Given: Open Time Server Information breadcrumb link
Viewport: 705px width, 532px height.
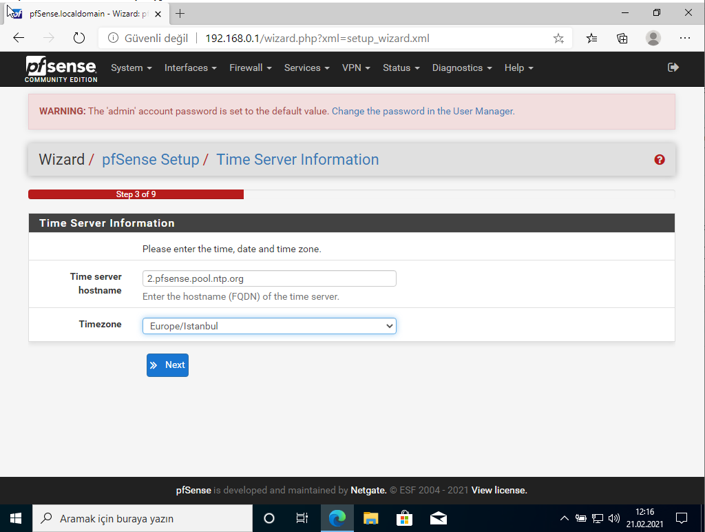Looking at the screenshot, I should pos(297,160).
